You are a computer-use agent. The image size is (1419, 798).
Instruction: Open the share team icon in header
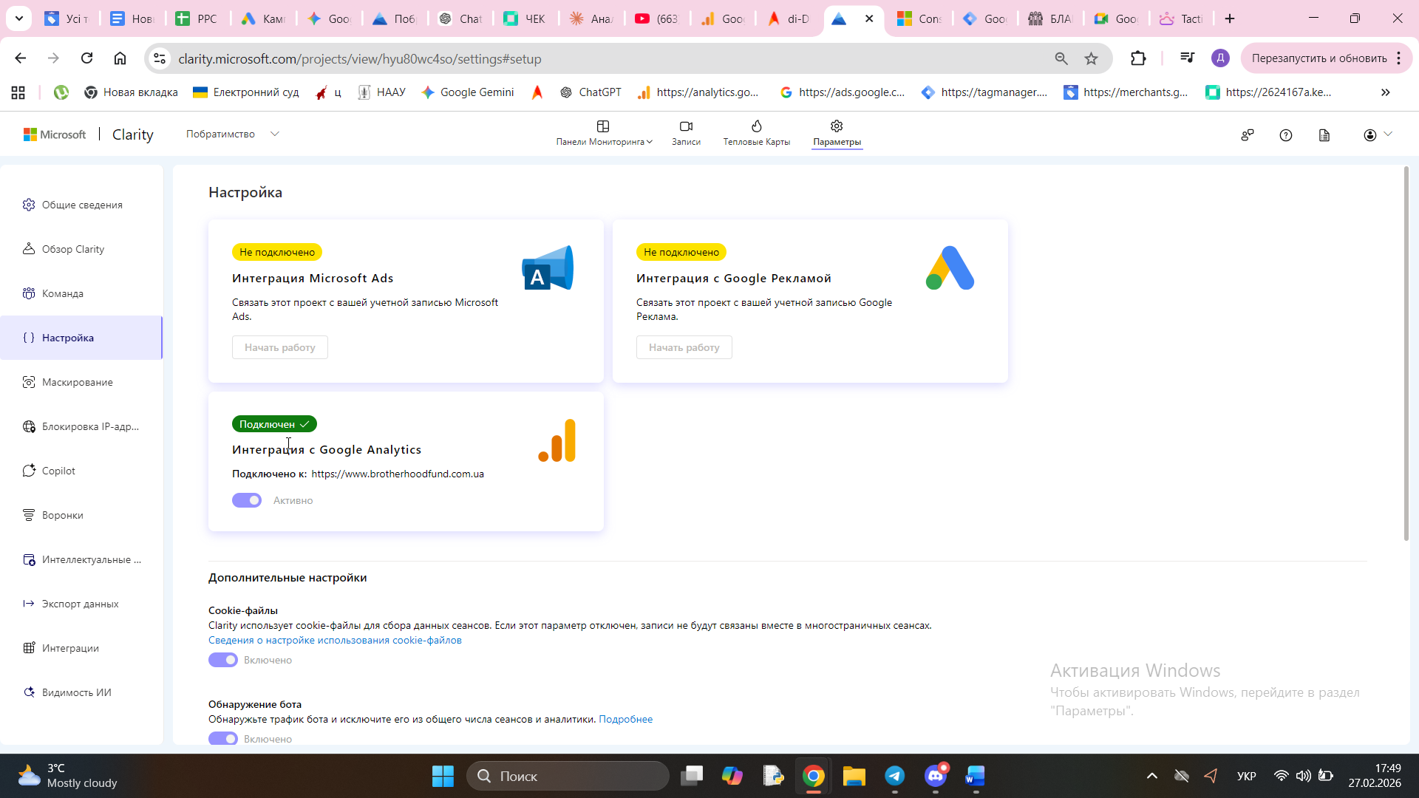(1248, 135)
